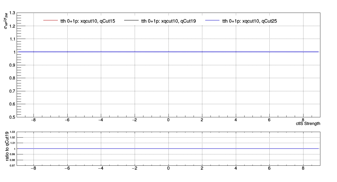
Task: Click ratio panel tick label 0.99
Action: coord(13,154)
